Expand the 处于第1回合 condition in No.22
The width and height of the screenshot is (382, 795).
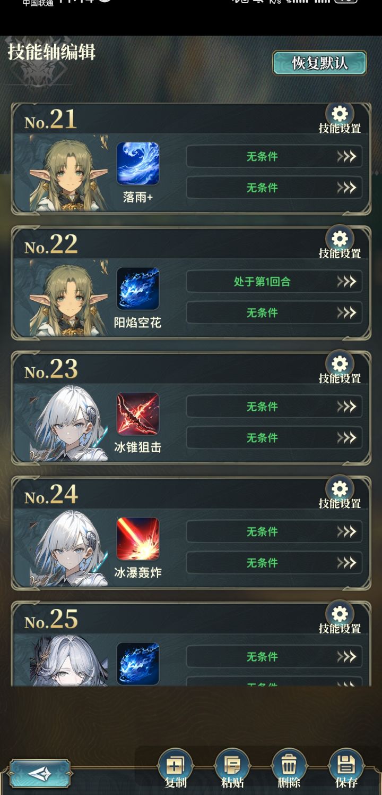pos(274,282)
